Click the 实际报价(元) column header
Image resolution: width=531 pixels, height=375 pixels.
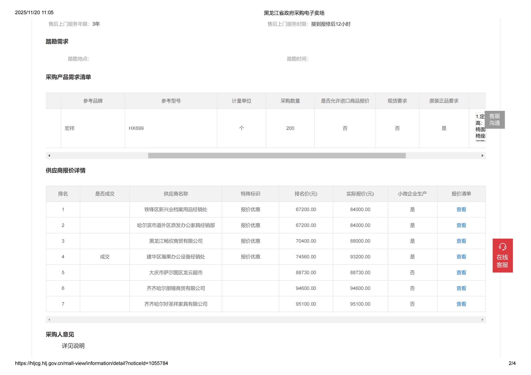(x=360, y=194)
